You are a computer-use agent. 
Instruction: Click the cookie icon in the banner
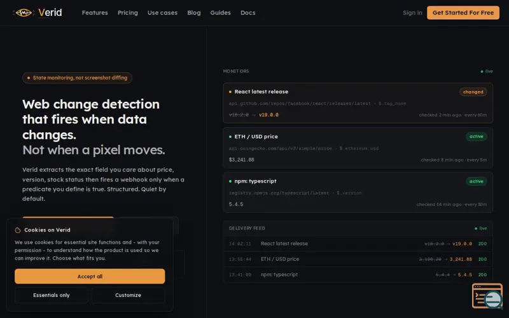18,230
